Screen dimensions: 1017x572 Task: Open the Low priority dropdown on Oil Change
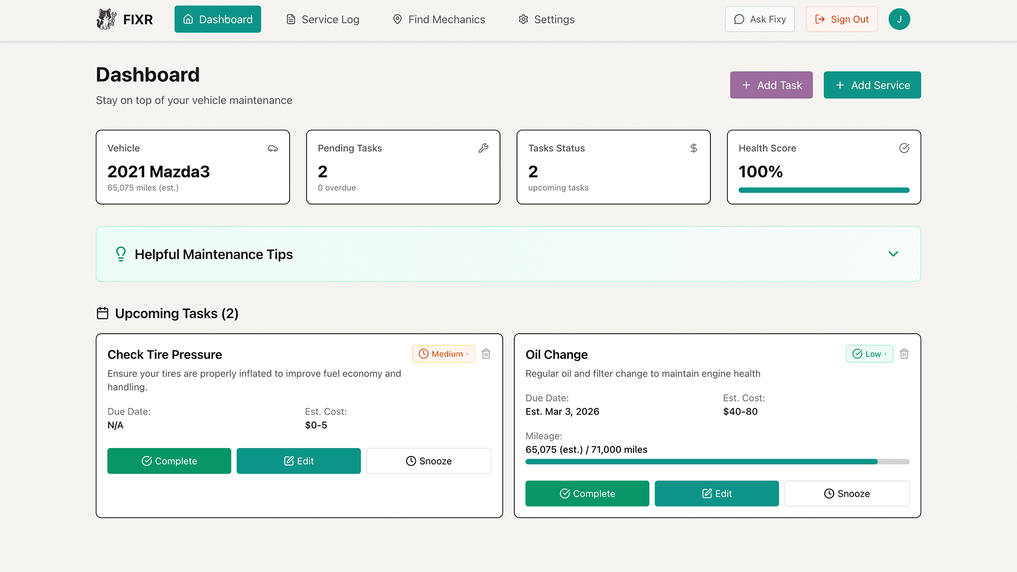[x=869, y=354]
